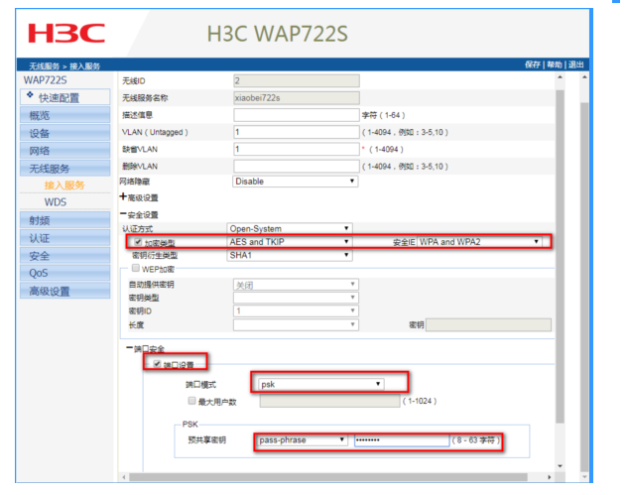The width and height of the screenshot is (628, 495).
Task: Click the 预共享密钥 password field
Action: (x=402, y=440)
